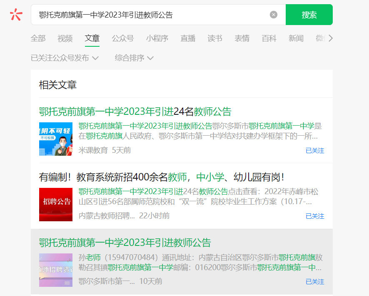Open the red 招聘公告 thumbnail
This screenshot has height=296, width=369.
(x=56, y=205)
